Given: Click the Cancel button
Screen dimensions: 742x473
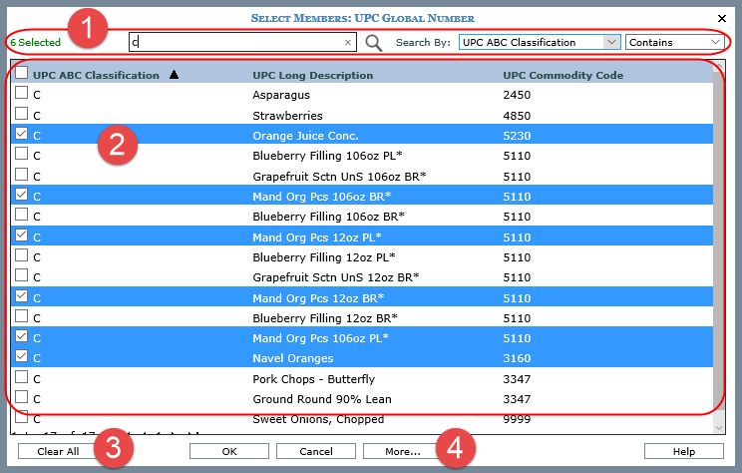Looking at the screenshot, I should pos(315,451).
